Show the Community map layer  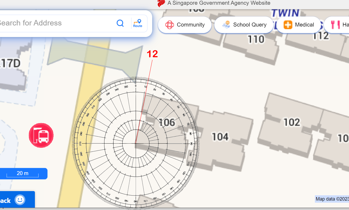[185, 25]
